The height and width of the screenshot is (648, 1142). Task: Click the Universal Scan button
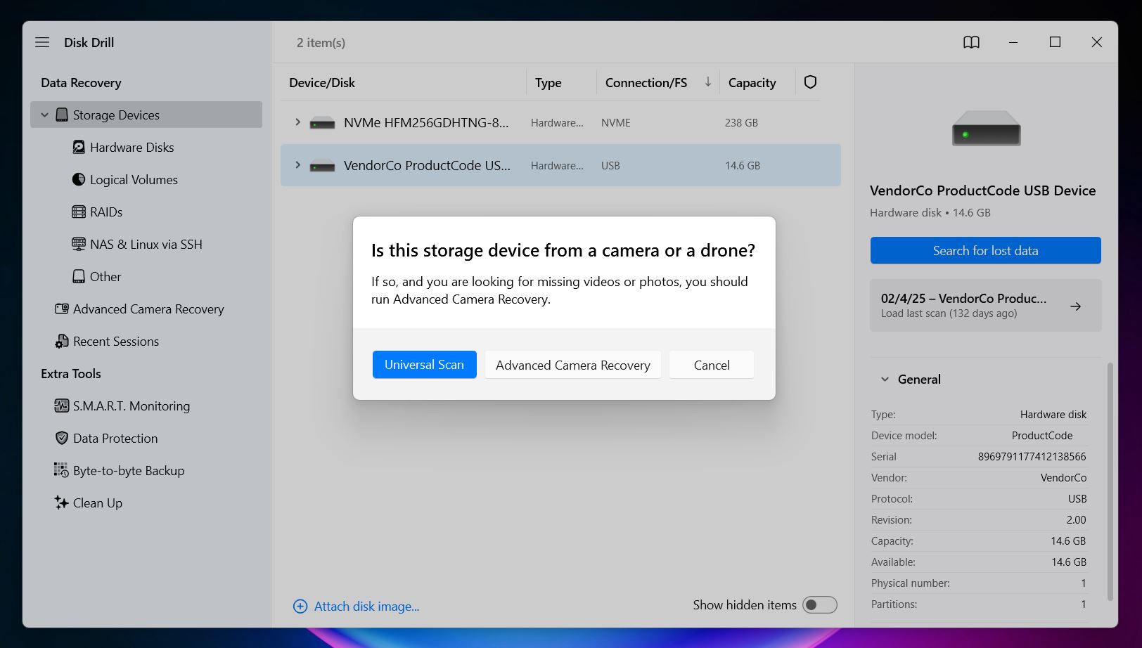coord(424,365)
